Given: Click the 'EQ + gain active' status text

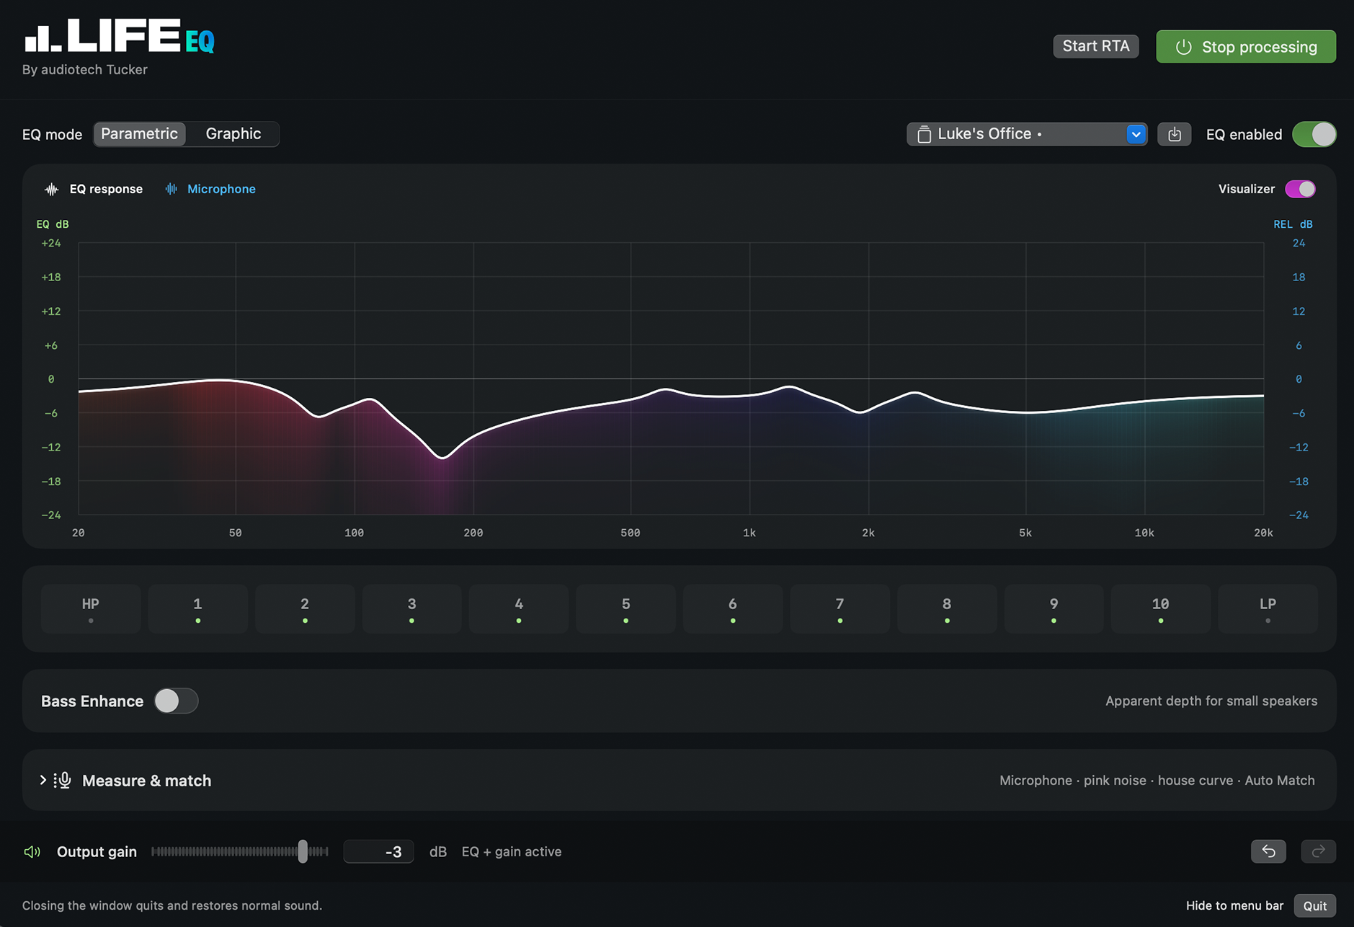Looking at the screenshot, I should click(512, 851).
